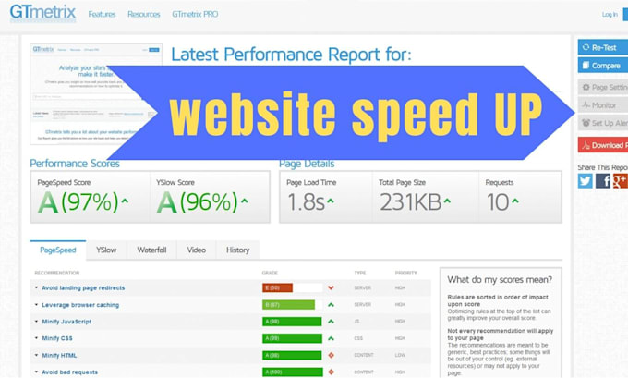Share report on Twitter

[x=586, y=181]
